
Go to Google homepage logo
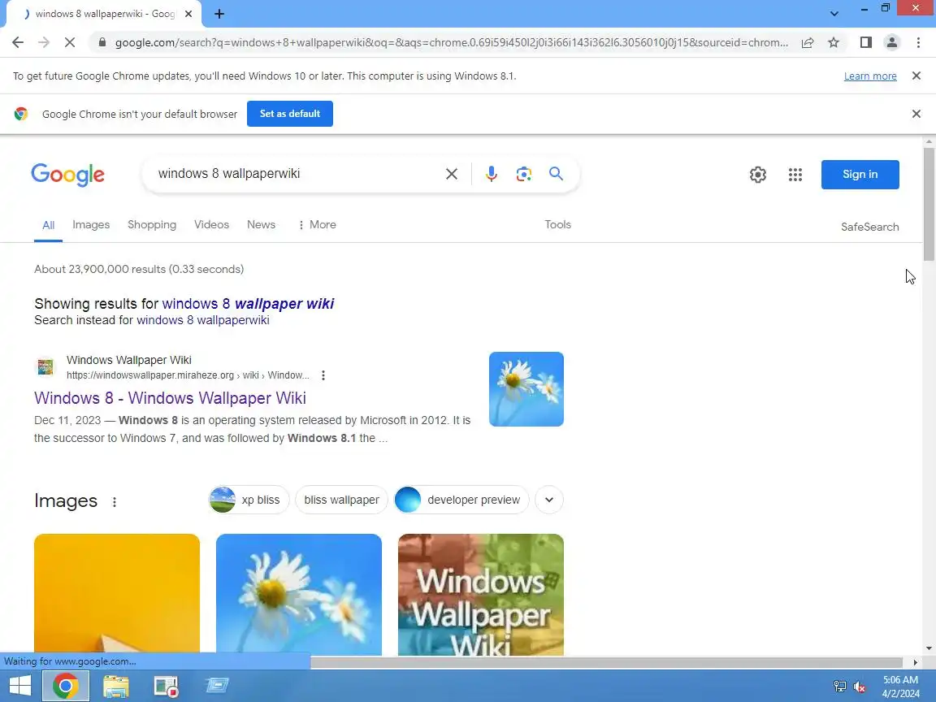(x=67, y=175)
